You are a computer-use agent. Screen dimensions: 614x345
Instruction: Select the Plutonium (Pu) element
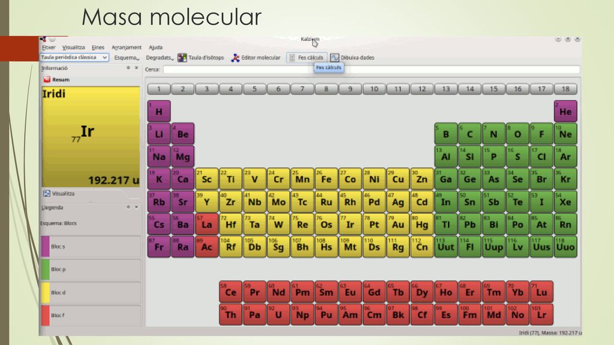(326, 314)
